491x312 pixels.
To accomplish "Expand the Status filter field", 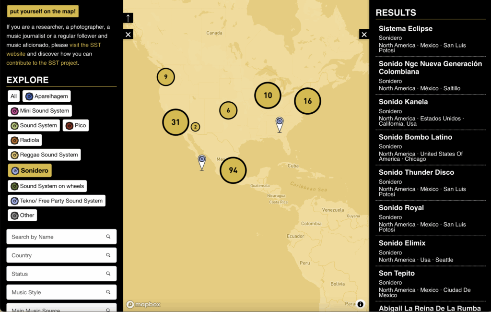I will click(61, 274).
